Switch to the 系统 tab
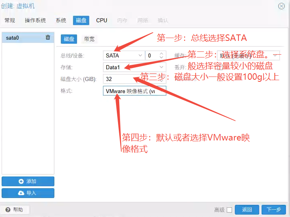 click(61, 20)
